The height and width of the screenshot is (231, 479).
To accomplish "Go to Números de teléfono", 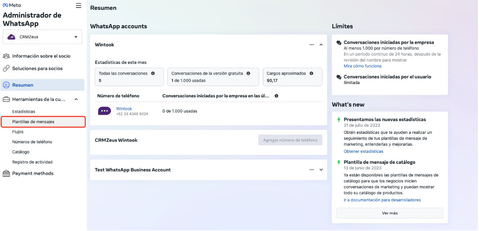I will [32, 142].
